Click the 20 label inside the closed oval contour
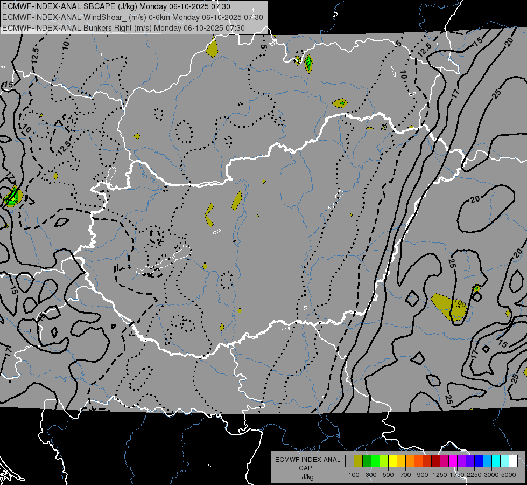This screenshot has height=485, width=527. coord(475,199)
